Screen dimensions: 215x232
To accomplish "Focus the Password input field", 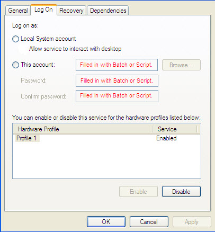I will pyautogui.click(x=117, y=81).
